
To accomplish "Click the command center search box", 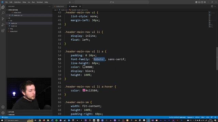I will coord(112,2).
